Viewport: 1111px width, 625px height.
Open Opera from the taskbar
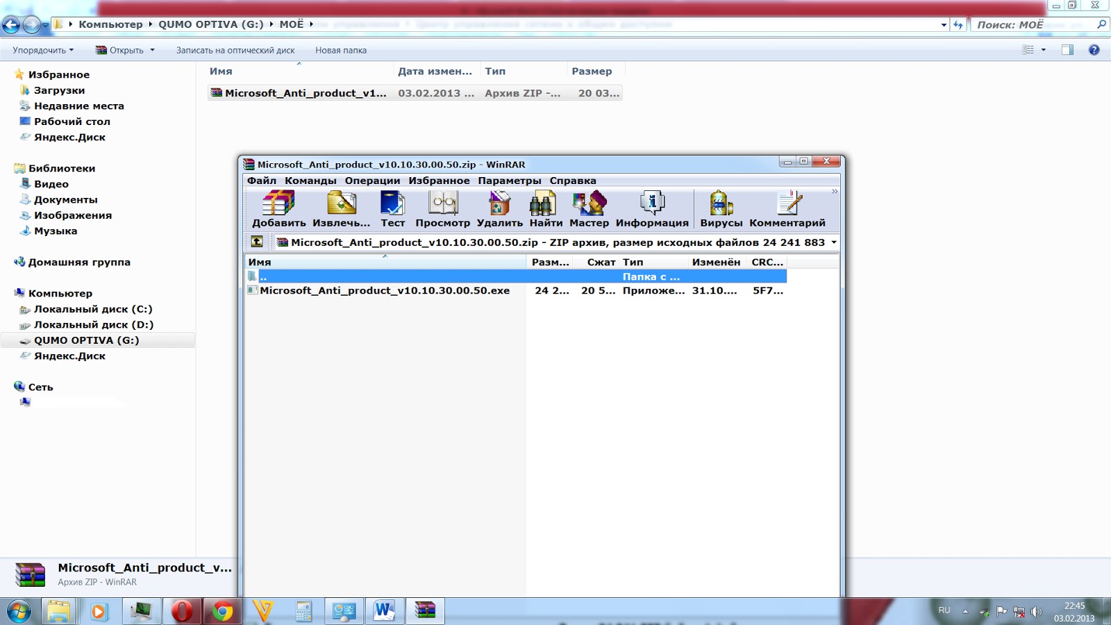pos(182,611)
